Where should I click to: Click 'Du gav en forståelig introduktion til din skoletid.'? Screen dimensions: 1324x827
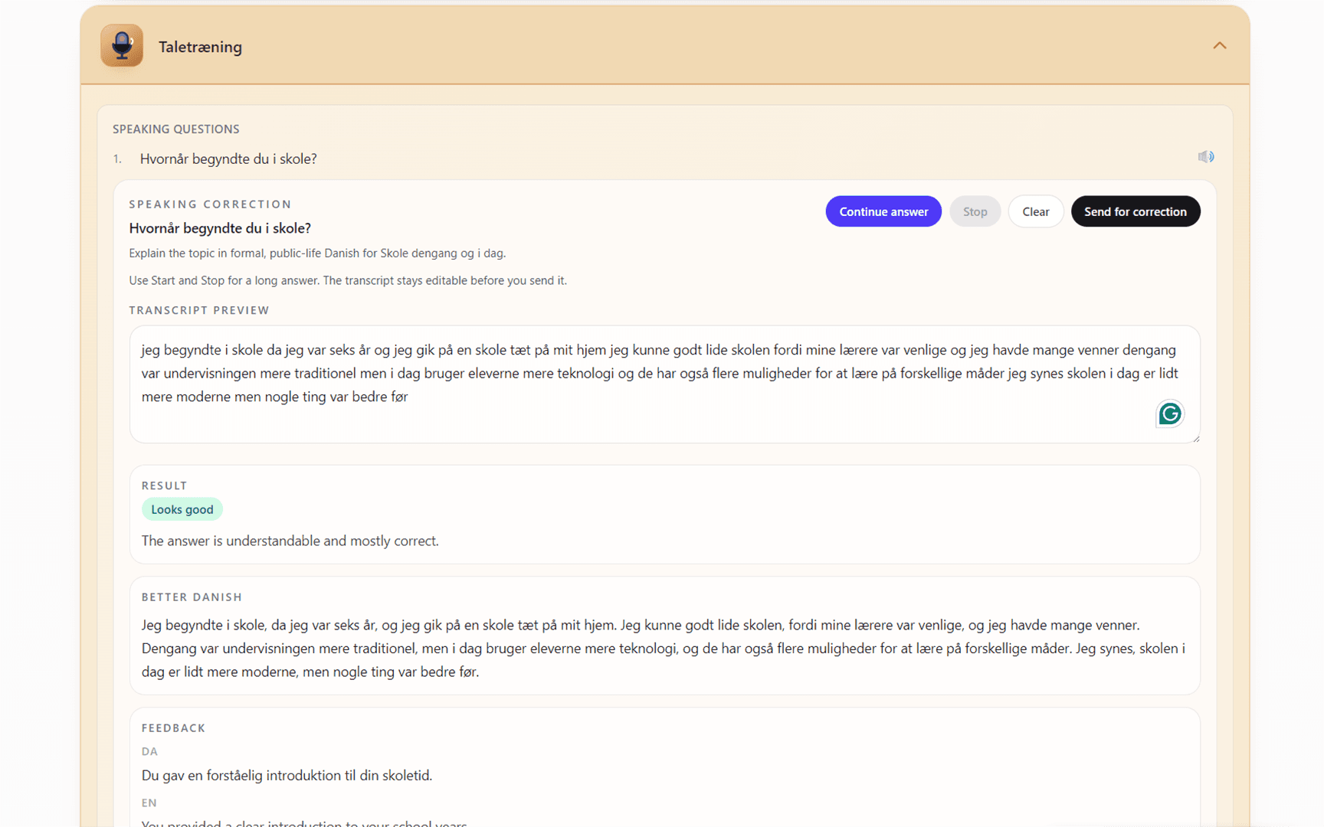click(x=287, y=776)
